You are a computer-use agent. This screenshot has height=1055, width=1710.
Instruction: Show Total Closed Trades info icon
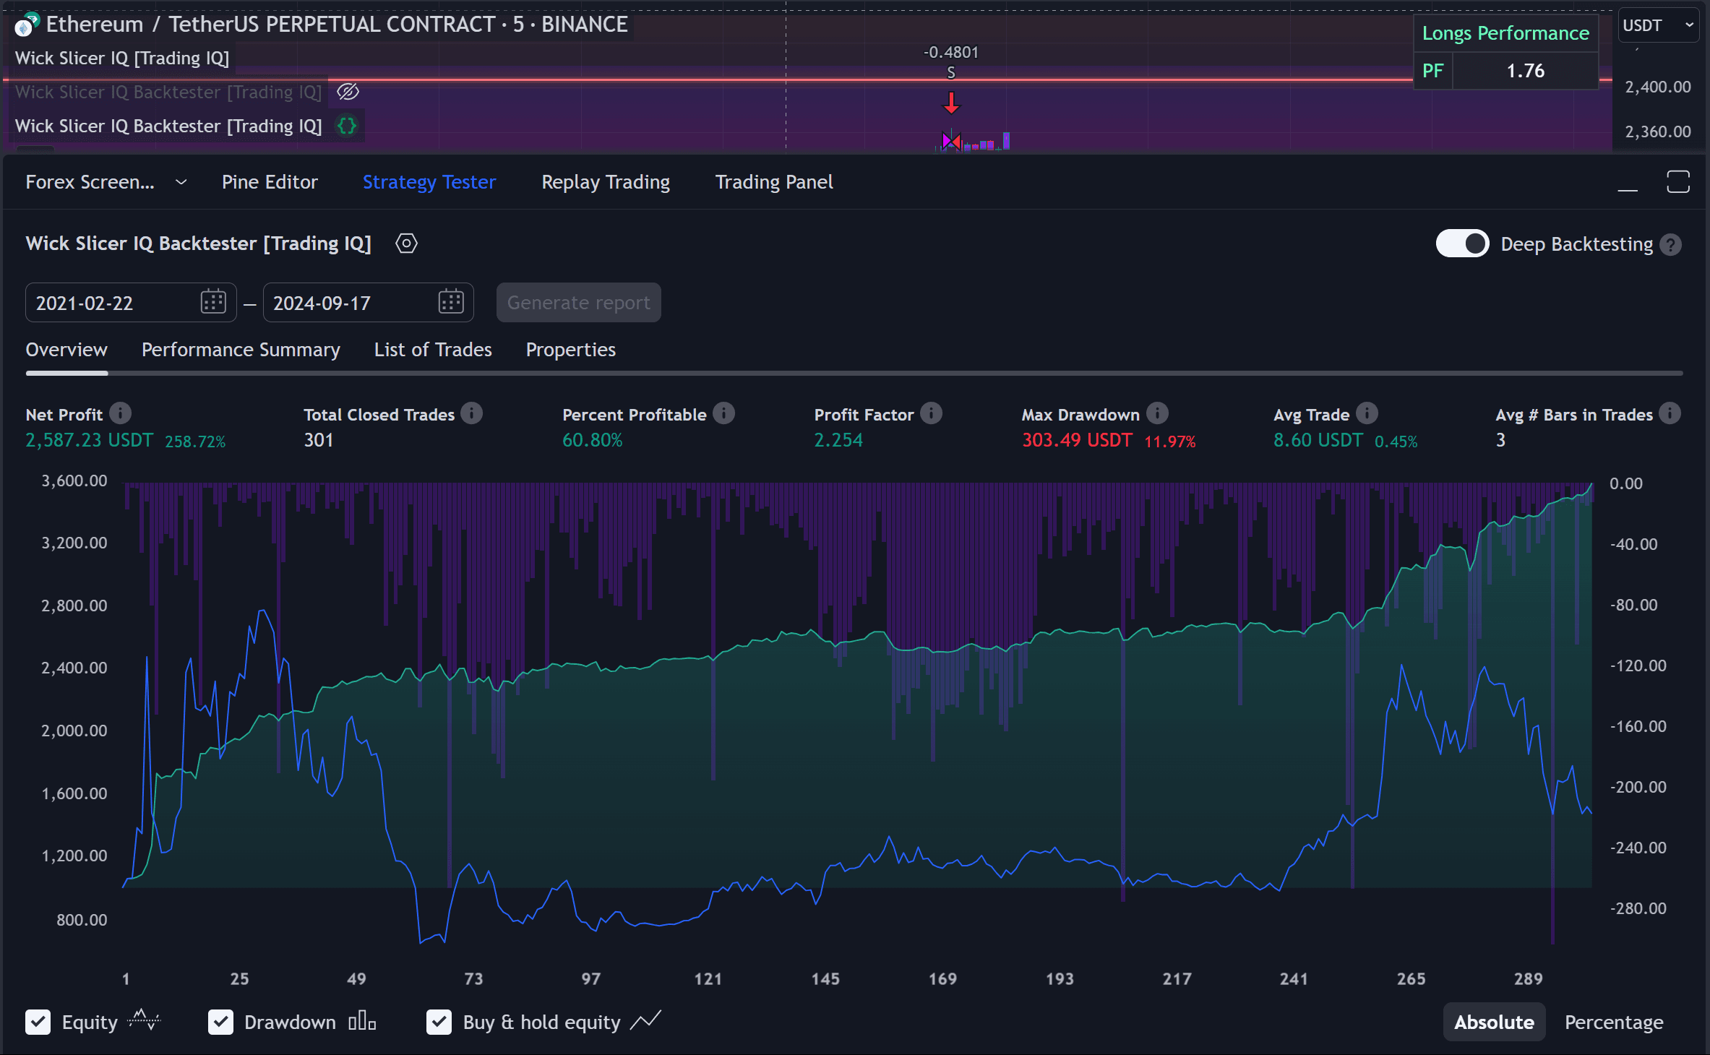coord(471,413)
